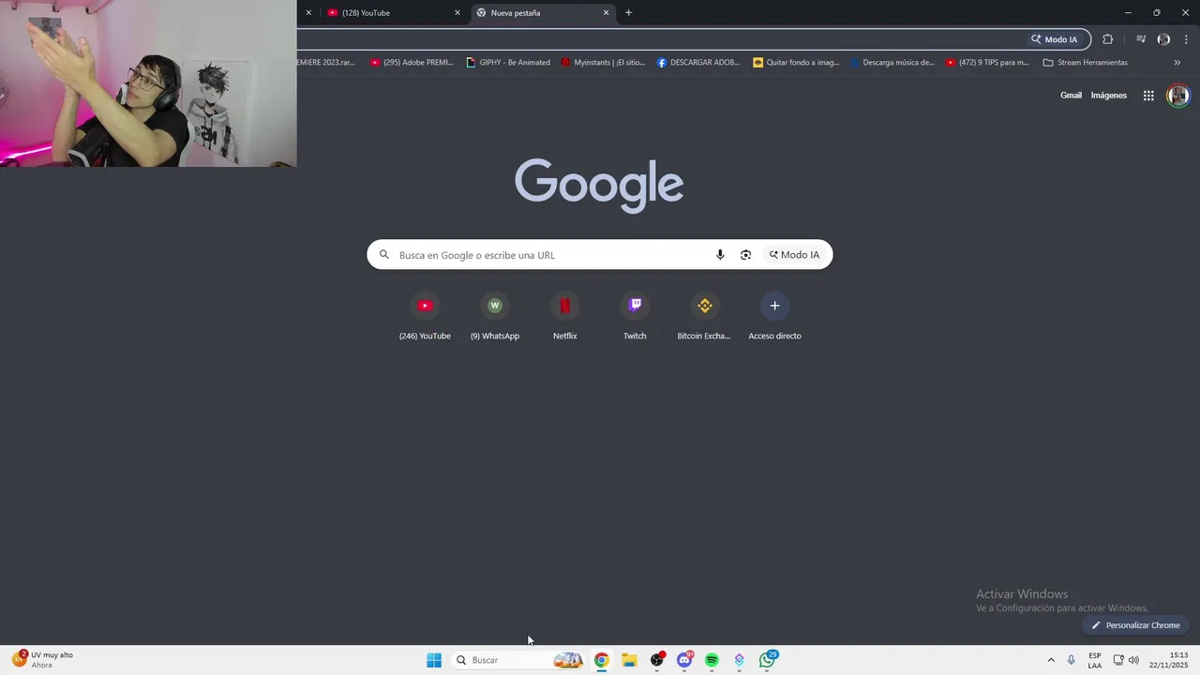Open Quitar fondo a imag... bookmark
This screenshot has height=675, width=1200.
click(x=796, y=63)
